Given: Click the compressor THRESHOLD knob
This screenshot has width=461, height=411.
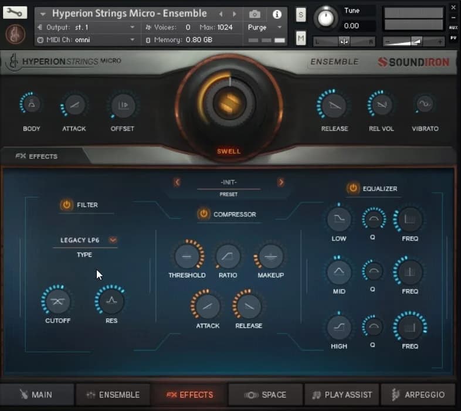Looking at the screenshot, I should pos(187,256).
